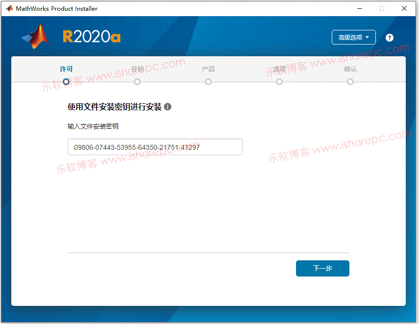419x324 pixels.
Task: Click the step circle under 目标
Action: [x=137, y=82]
